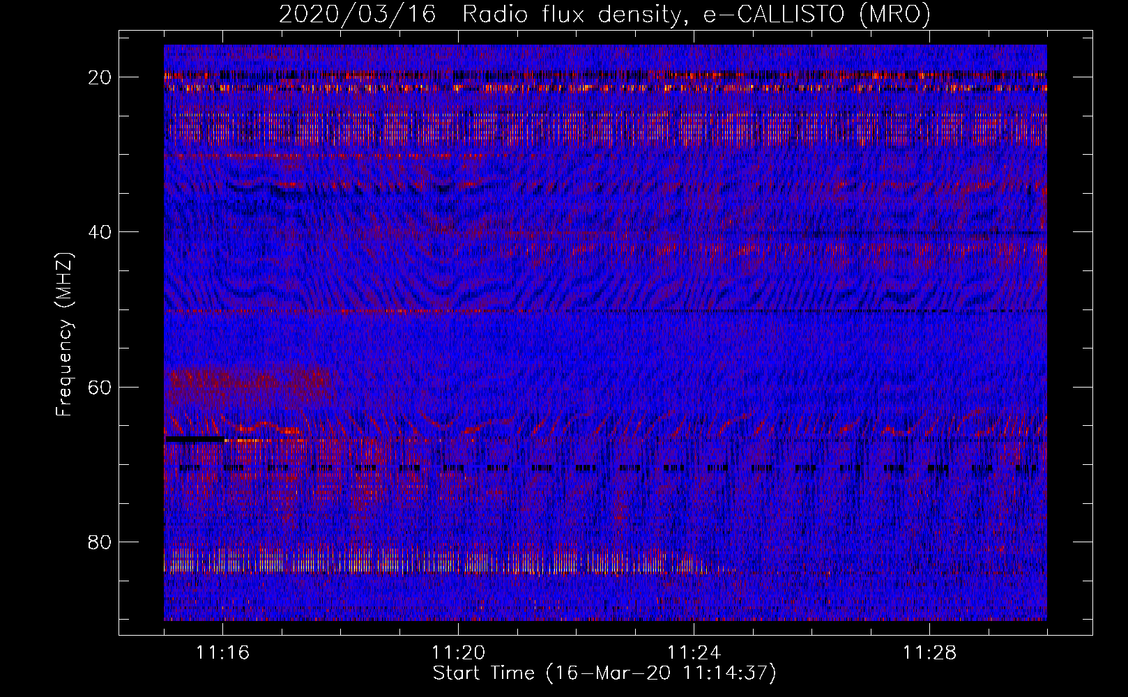This screenshot has width=1128, height=697.
Task: Click the '20' frequency tick label
Action: (100, 77)
